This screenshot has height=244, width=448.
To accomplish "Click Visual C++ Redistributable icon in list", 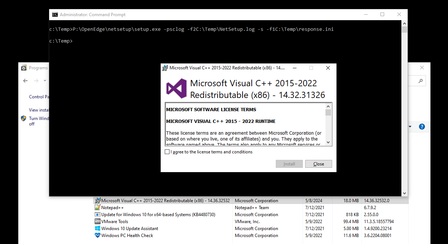I will 98,201.
